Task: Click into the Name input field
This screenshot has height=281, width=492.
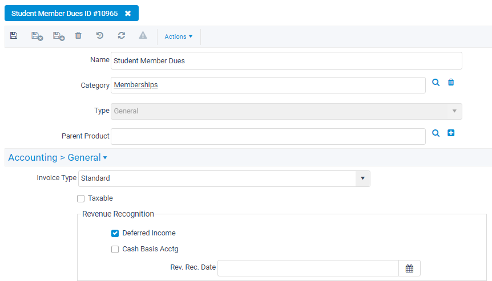Action: click(x=286, y=61)
